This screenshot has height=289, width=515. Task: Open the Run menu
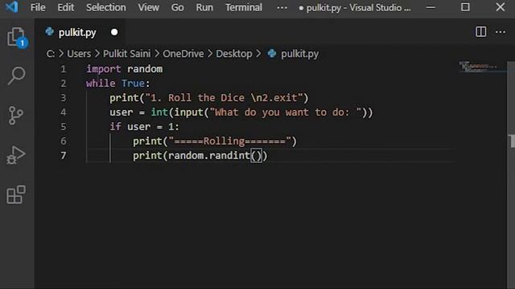[x=204, y=7]
